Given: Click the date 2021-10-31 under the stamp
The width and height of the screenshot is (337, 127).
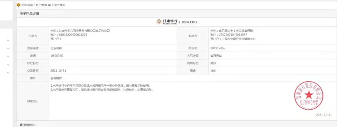Looking at the screenshot, I should point(324,115).
